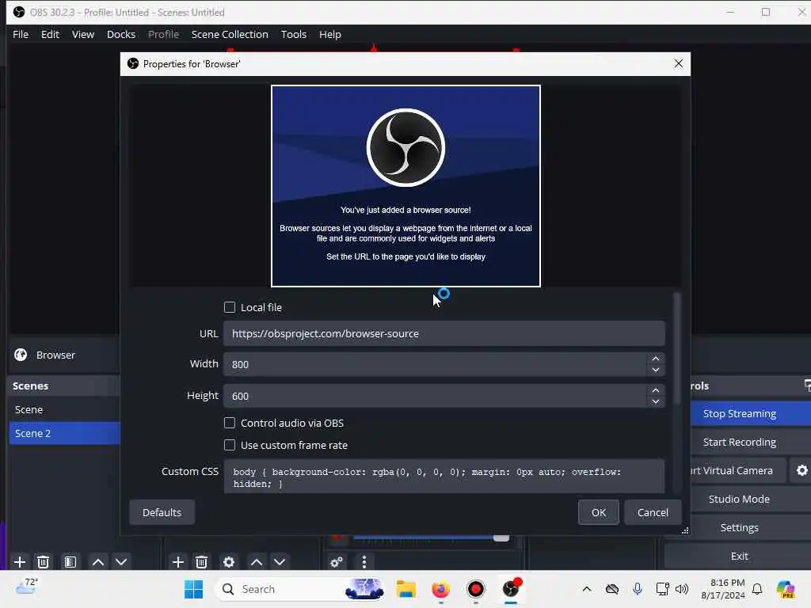
Task: Move scene down with the arrow icon
Action: (x=121, y=562)
